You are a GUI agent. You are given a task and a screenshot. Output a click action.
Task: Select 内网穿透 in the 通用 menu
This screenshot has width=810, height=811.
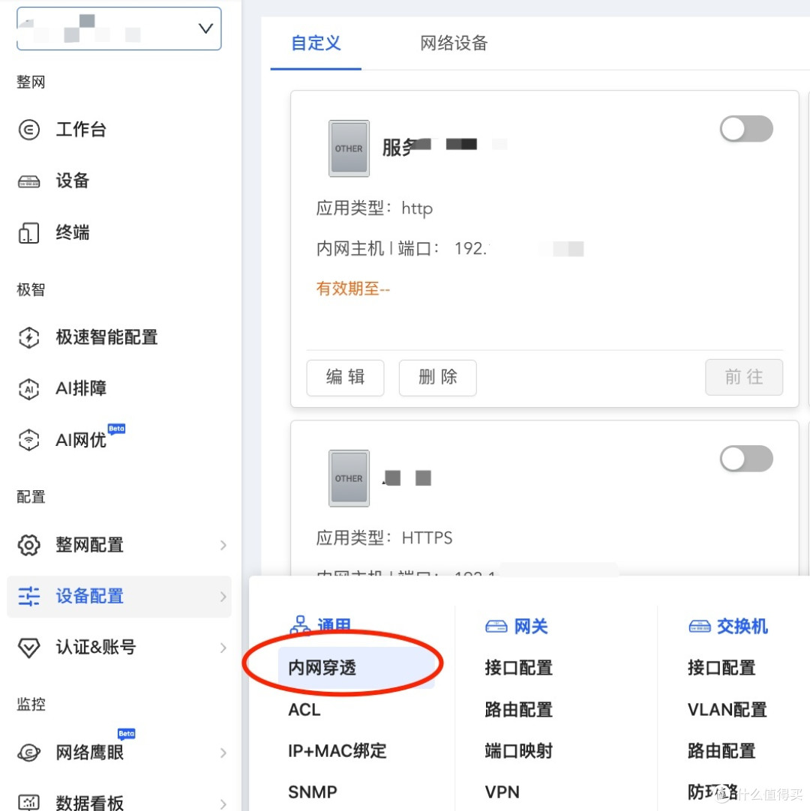(x=355, y=668)
